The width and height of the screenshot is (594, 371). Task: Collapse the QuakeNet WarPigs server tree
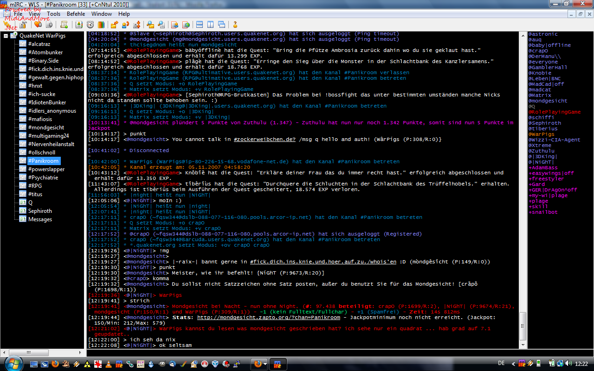(x=6, y=36)
